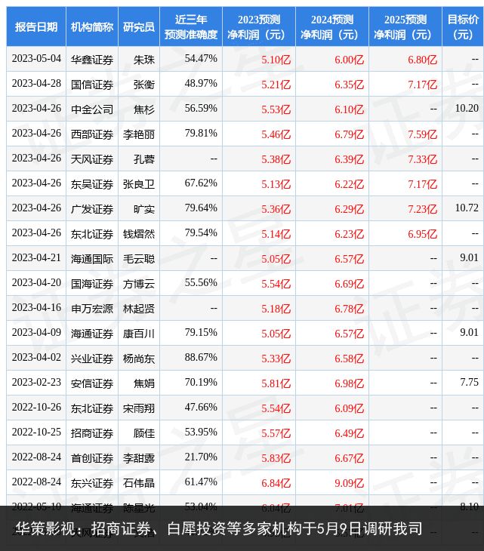Click the 2025预测净利润 column header
The image size is (484, 551).
point(405,26)
